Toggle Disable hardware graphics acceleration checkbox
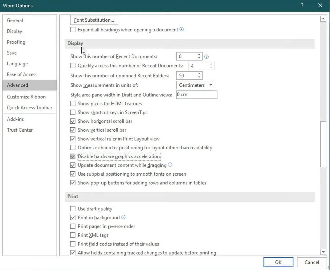Viewport: 330px width, 270px height. [73, 156]
